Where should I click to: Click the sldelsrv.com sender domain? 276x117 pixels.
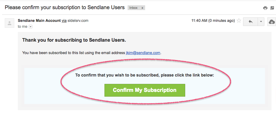[x=78, y=20]
